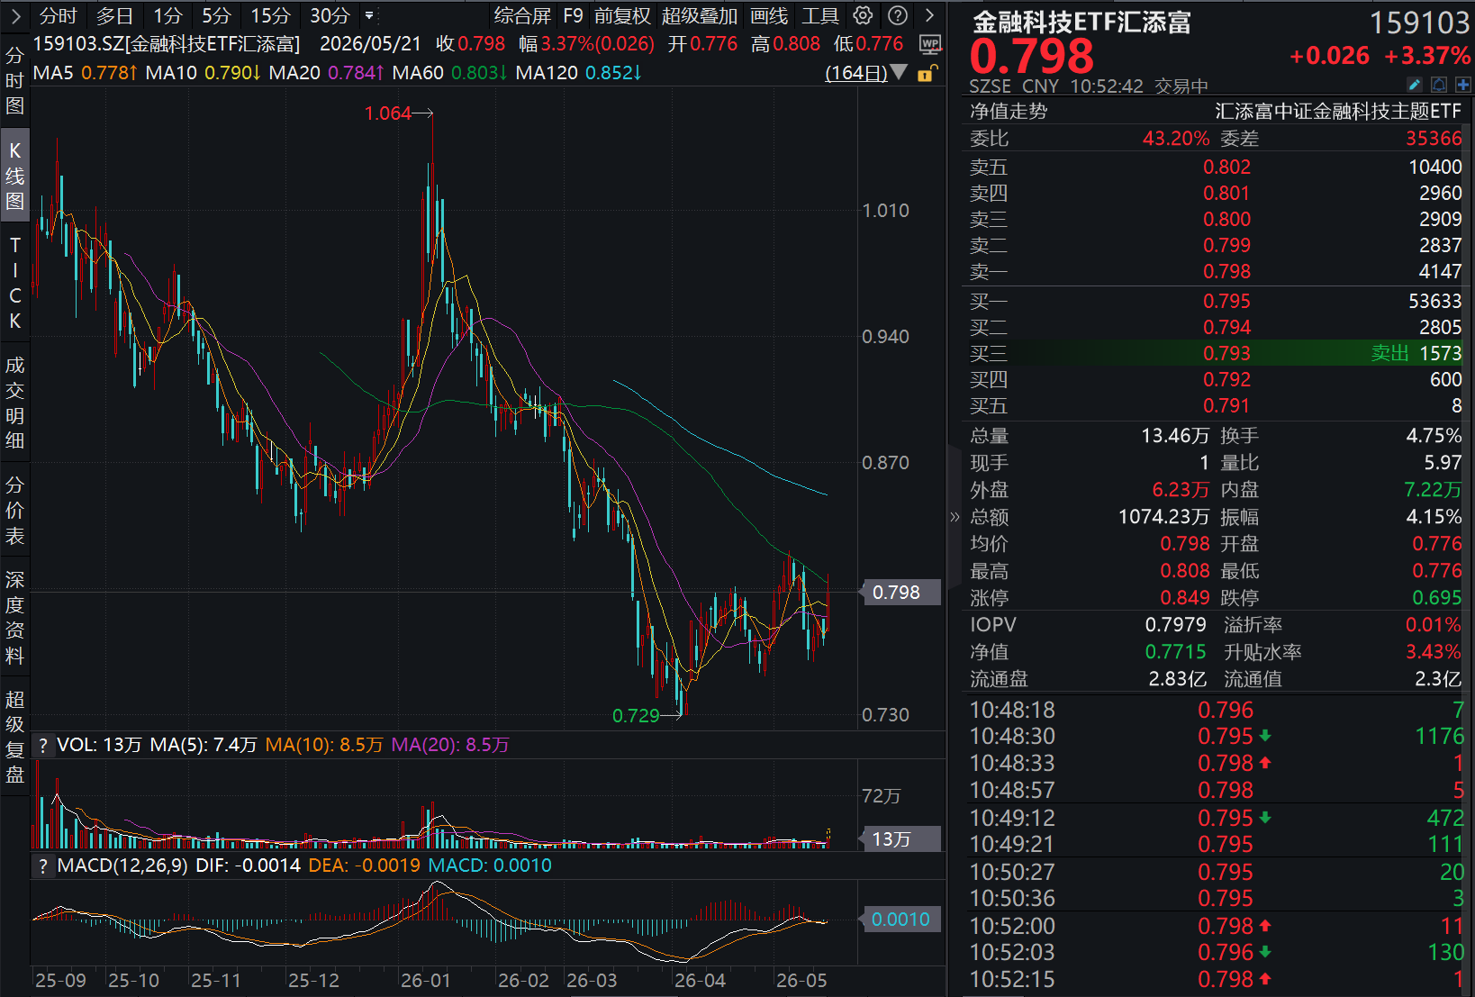Open 成交明细 in left sidebar
Viewport: 1475px width, 997px height.
(14, 403)
